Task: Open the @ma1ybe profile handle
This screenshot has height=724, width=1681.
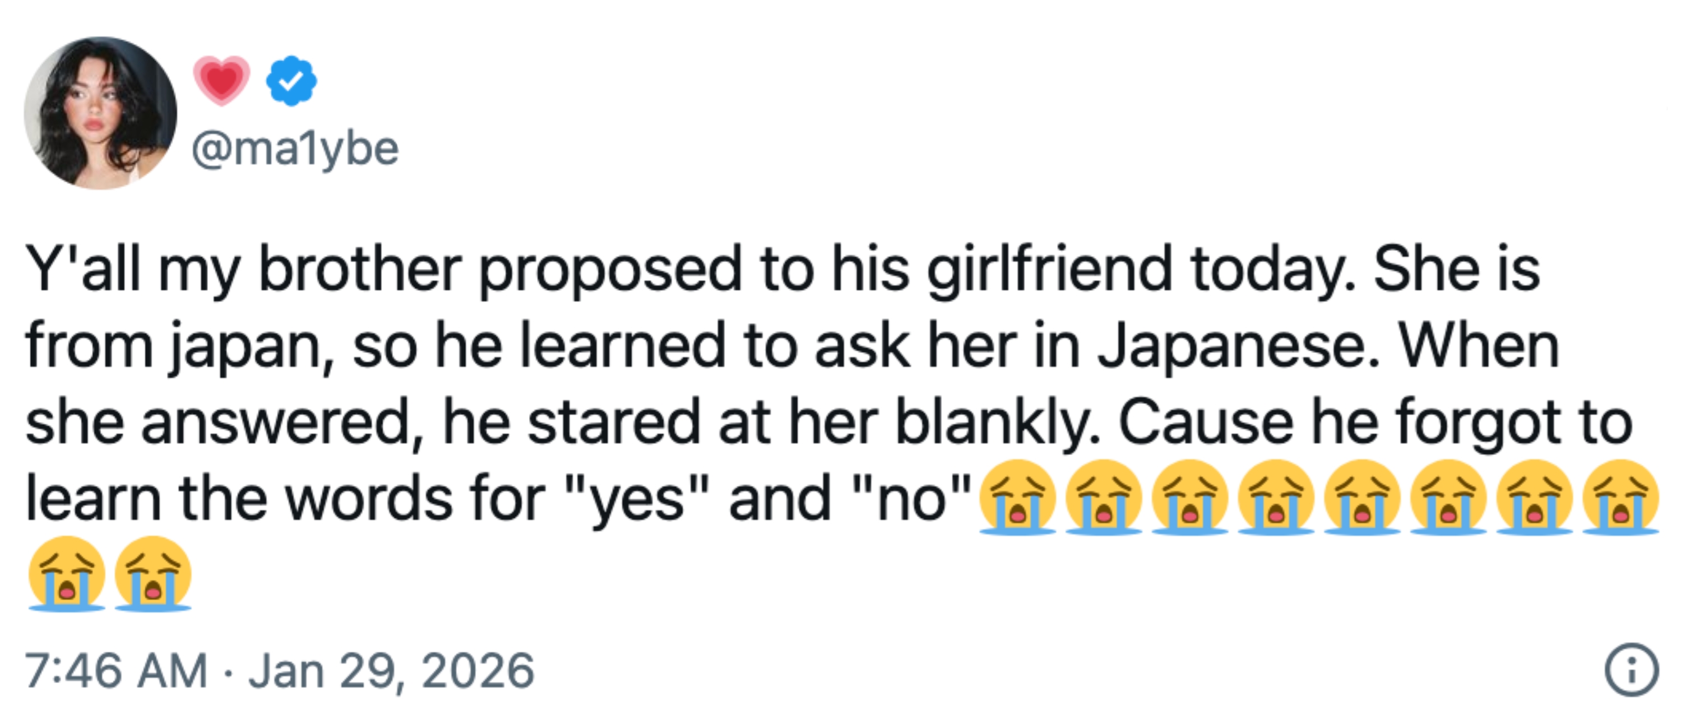Action: (295, 150)
